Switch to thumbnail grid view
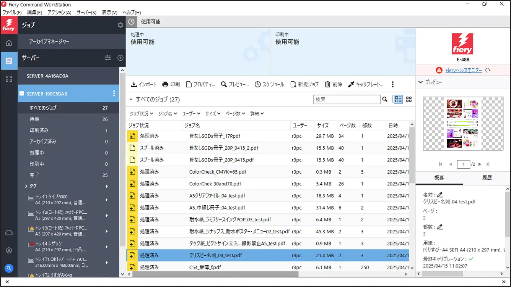This screenshot has height=287, width=511. pyautogui.click(x=409, y=99)
